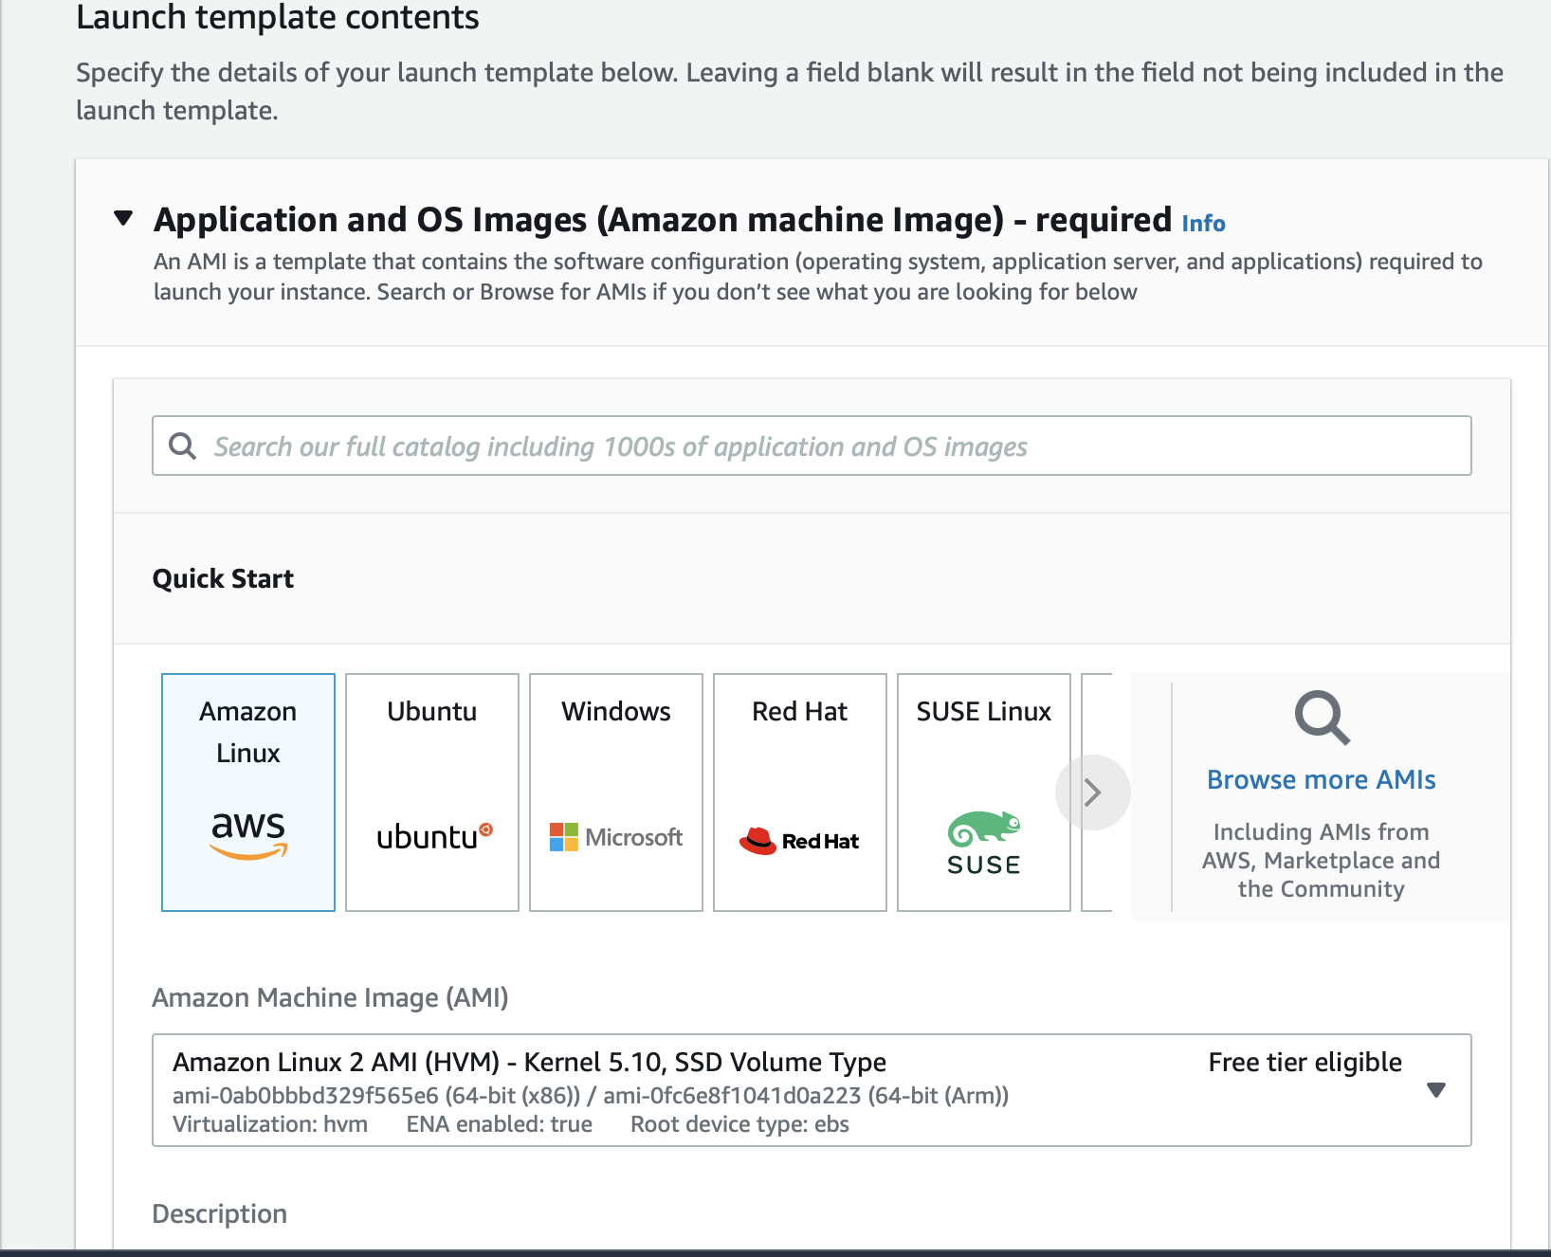Click the 'Virtualization: hvm' text
The width and height of the screenshot is (1551, 1257).
click(270, 1124)
